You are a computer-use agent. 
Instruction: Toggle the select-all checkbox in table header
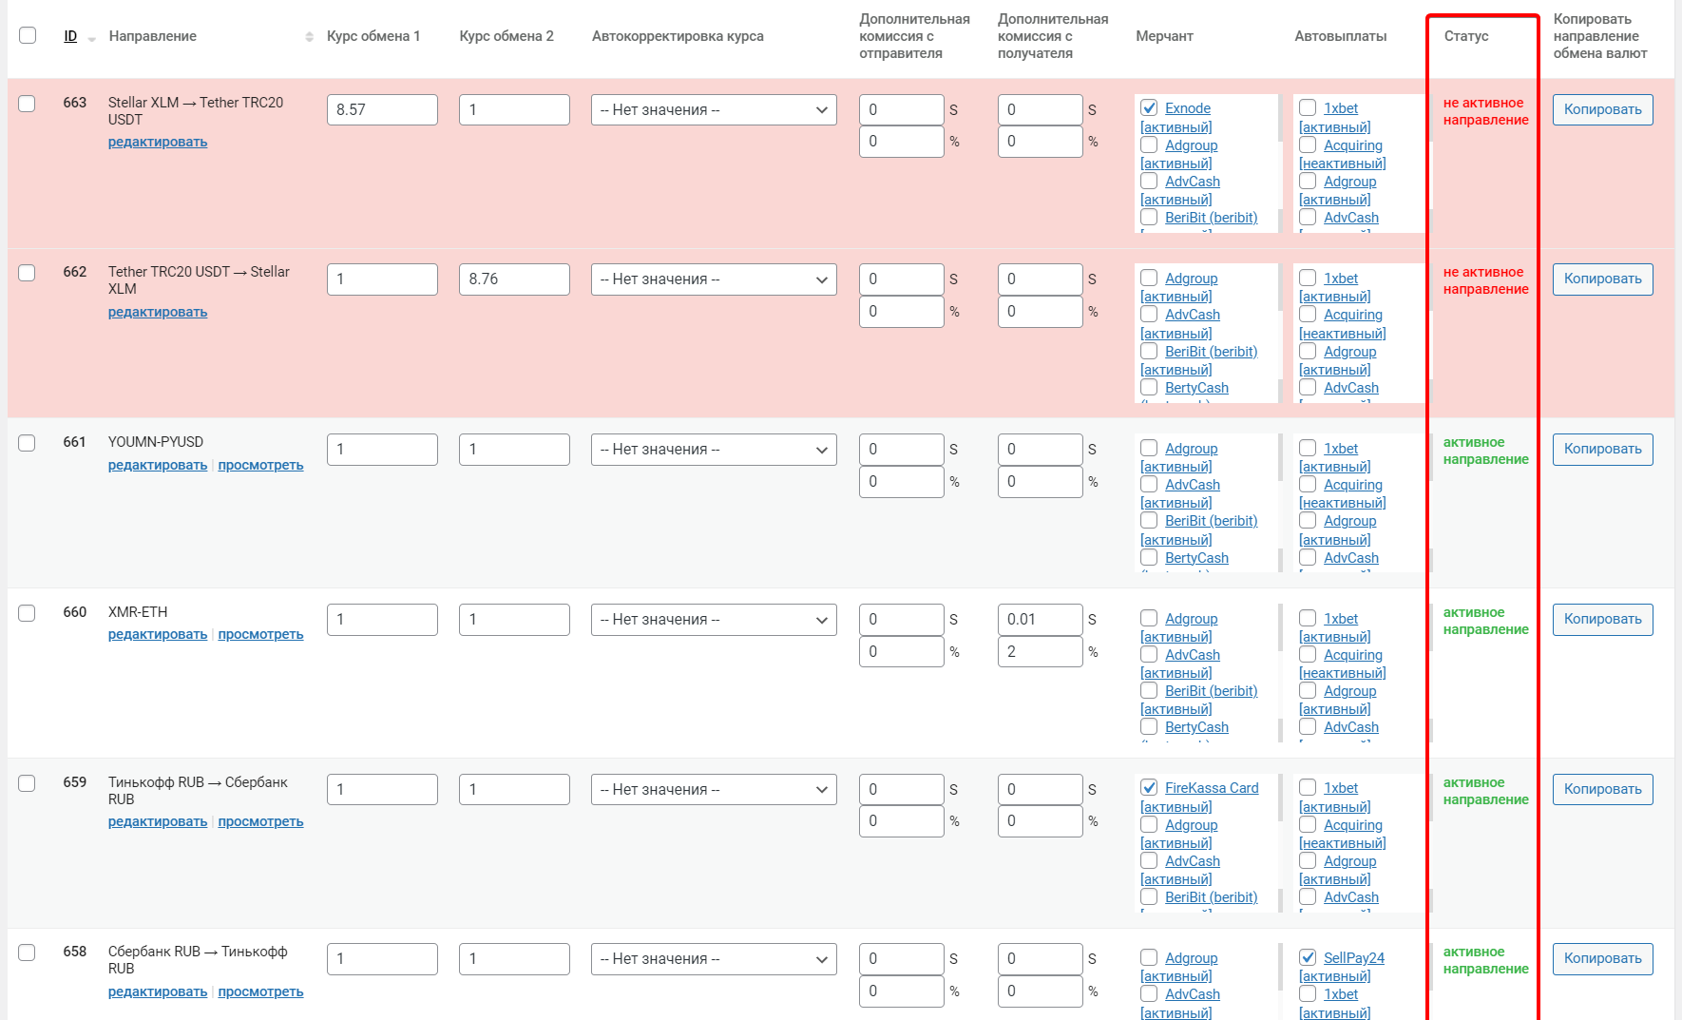coord(28,35)
